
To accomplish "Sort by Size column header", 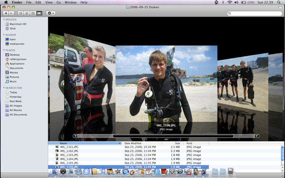I will tap(172, 143).
